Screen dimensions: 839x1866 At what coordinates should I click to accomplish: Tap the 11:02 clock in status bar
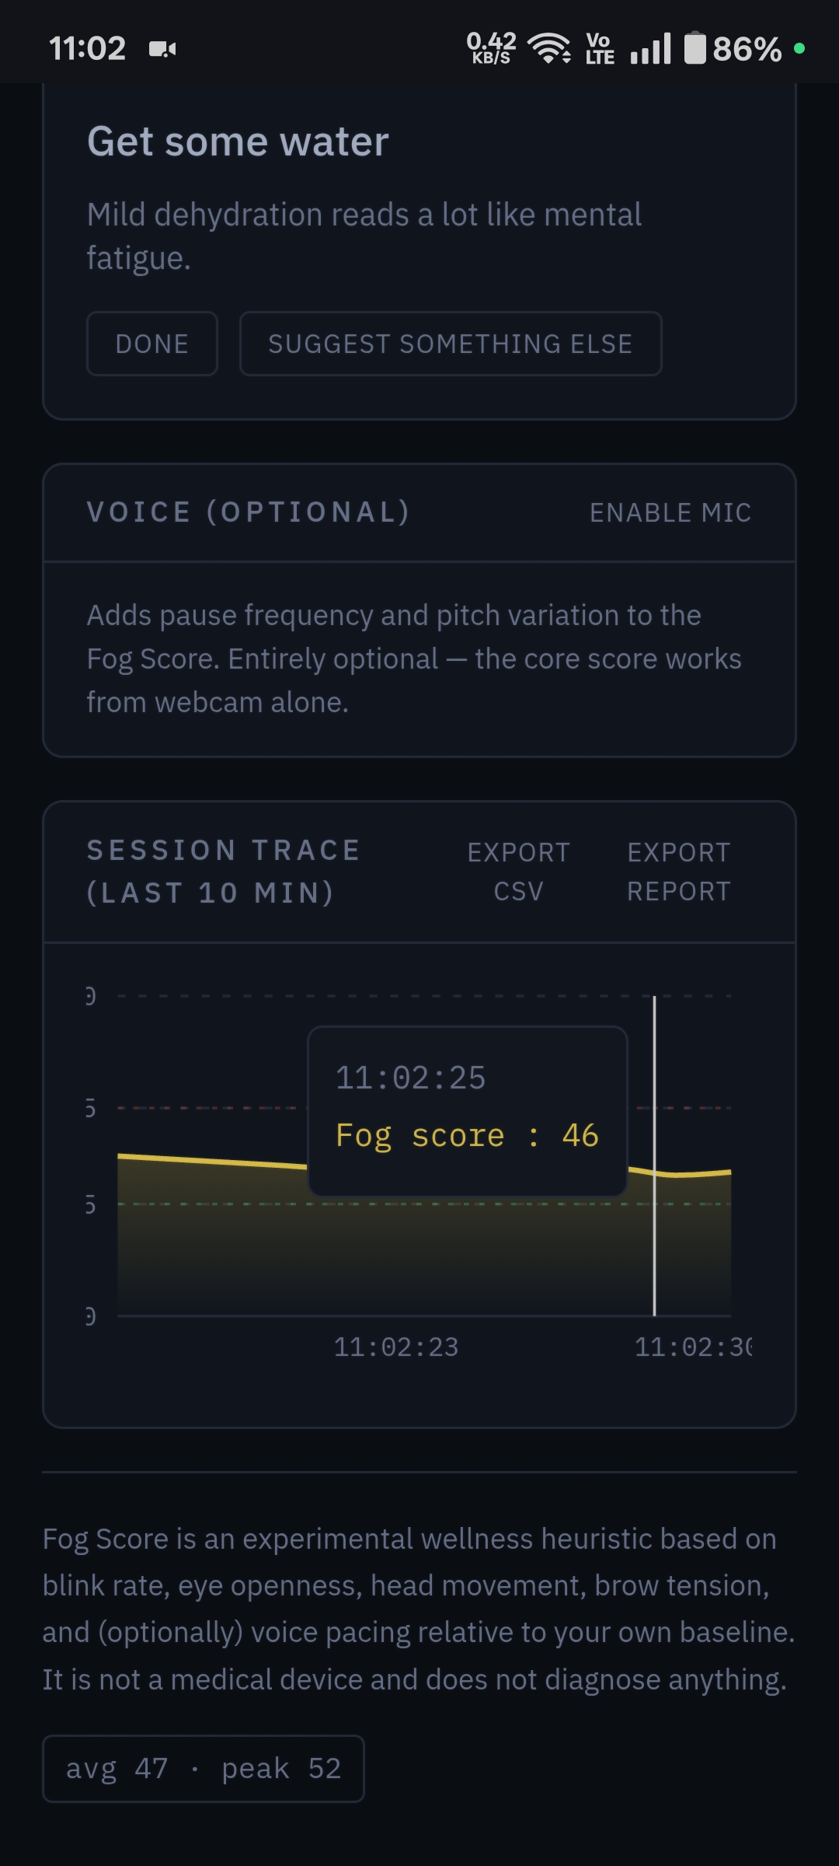87,49
